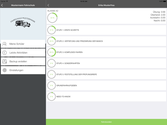Open Stufe 2: Vertiefung und Präzisirung der Basics
The width and height of the screenshot is (167, 125).
[x=106, y=41]
